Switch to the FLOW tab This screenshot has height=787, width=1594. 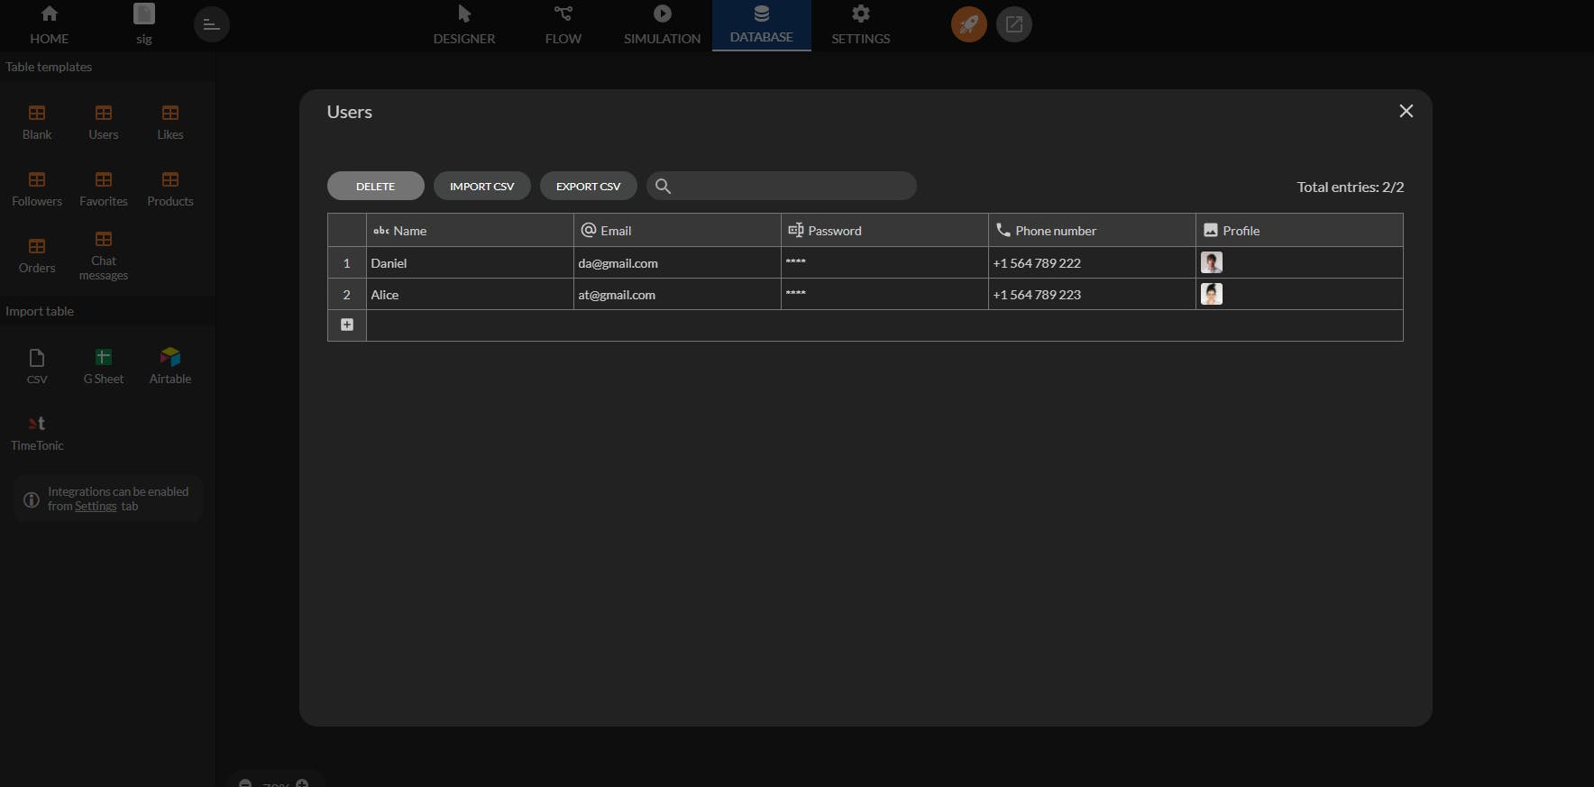point(563,25)
